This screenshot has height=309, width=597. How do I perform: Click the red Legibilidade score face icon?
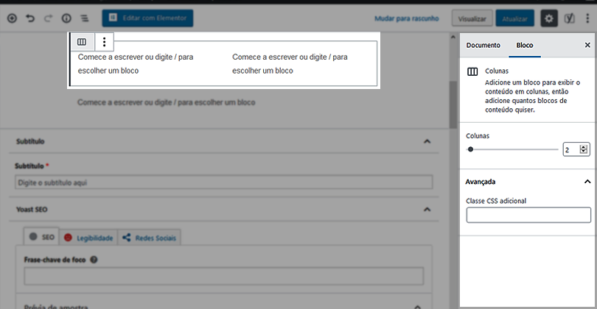68,238
